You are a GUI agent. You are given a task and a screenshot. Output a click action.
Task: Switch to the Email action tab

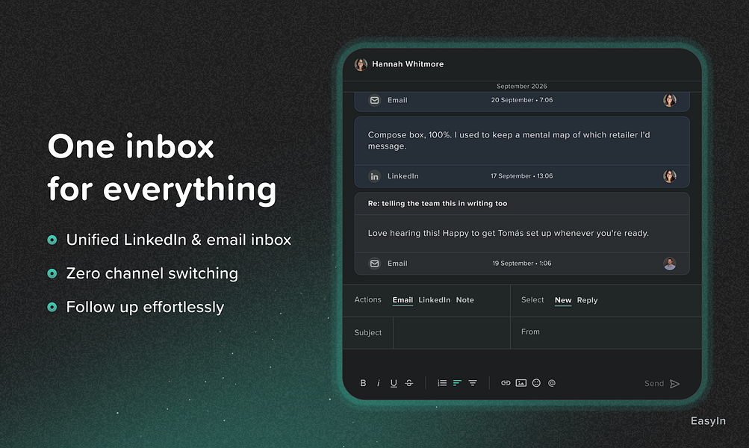pyautogui.click(x=403, y=300)
